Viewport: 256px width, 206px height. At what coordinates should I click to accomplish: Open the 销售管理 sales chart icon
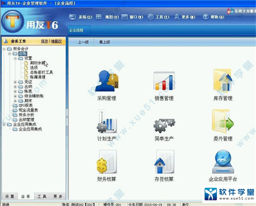(x=164, y=81)
